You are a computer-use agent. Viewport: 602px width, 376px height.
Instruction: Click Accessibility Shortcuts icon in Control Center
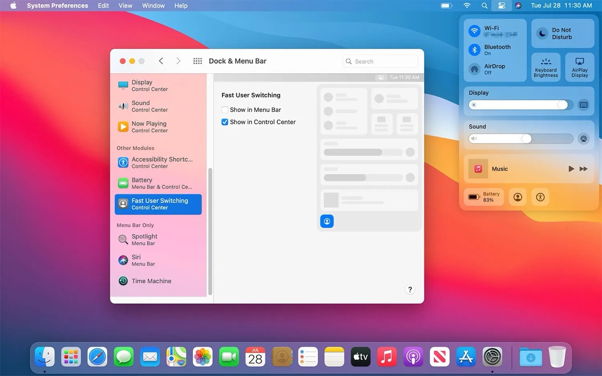pos(540,197)
